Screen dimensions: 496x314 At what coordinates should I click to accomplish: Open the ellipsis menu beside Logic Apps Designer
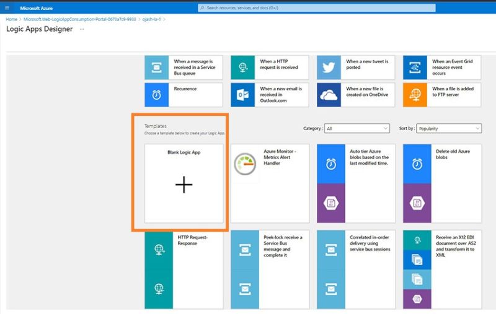pos(82,29)
